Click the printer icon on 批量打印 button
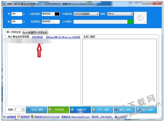 (72, 110)
